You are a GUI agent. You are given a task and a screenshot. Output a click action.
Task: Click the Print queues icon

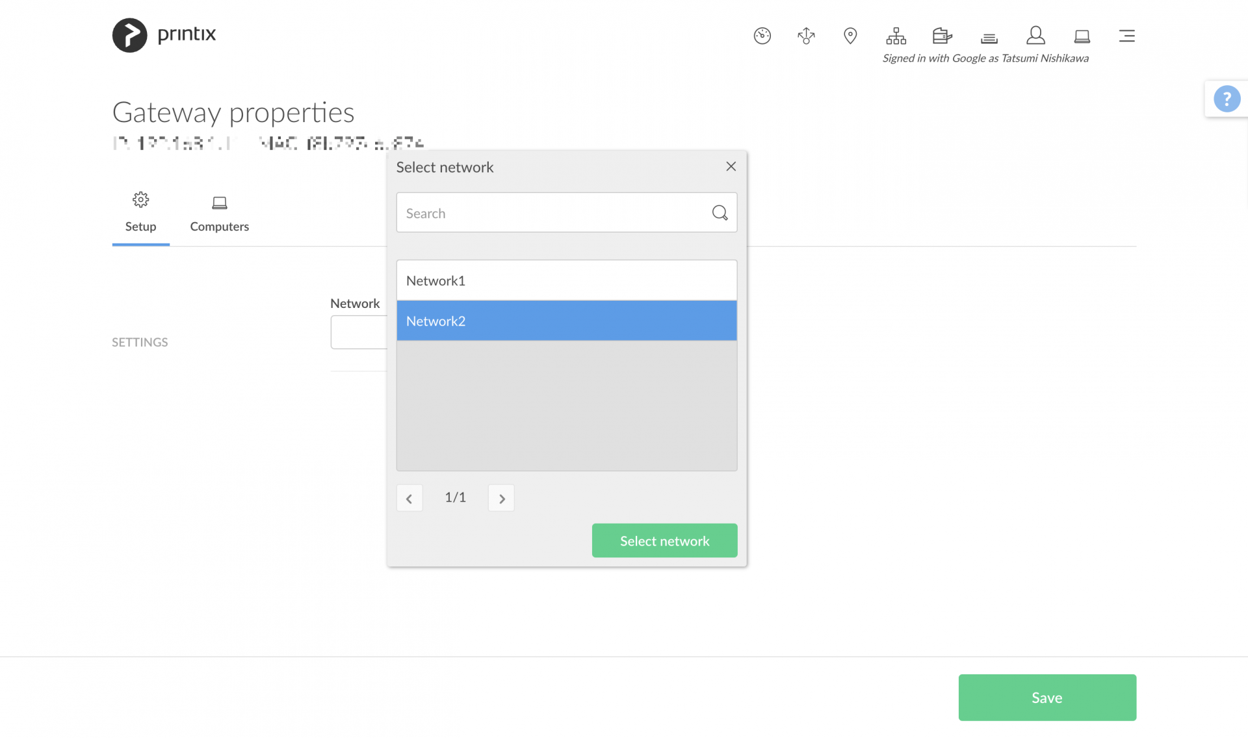tap(989, 38)
